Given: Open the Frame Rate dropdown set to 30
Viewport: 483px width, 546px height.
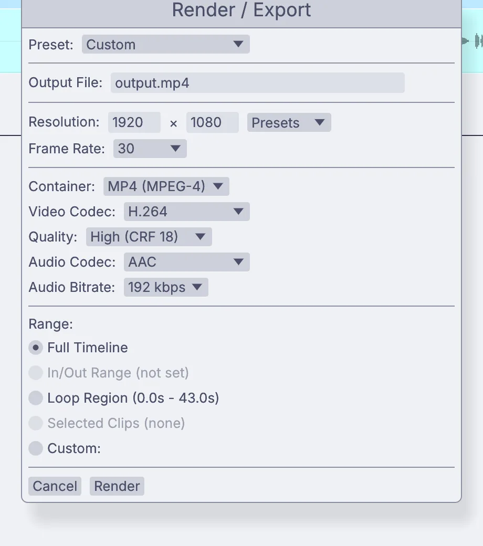Looking at the screenshot, I should pos(150,149).
